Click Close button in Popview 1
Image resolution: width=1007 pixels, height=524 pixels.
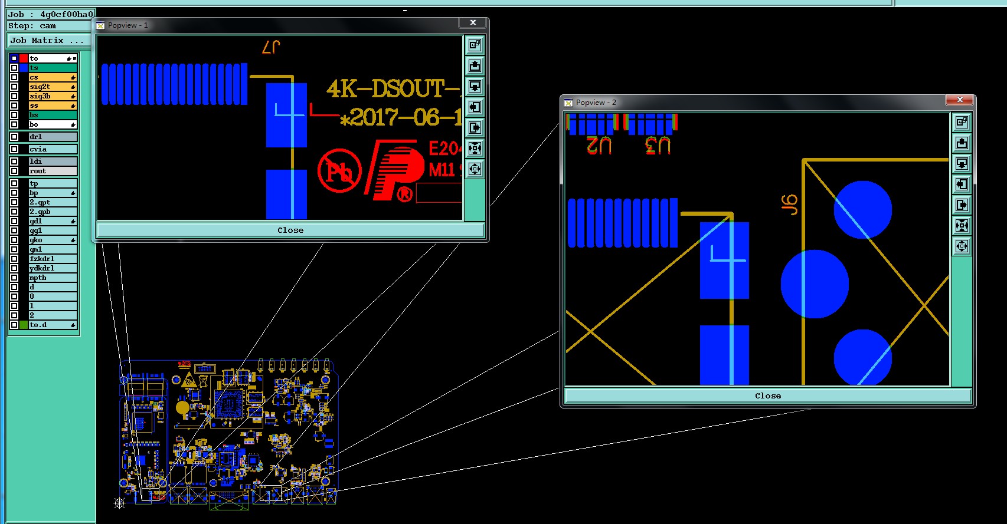(x=290, y=230)
